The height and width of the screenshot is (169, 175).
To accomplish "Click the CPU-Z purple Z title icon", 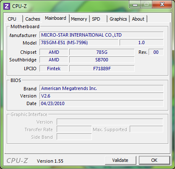I will click(x=7, y=6).
